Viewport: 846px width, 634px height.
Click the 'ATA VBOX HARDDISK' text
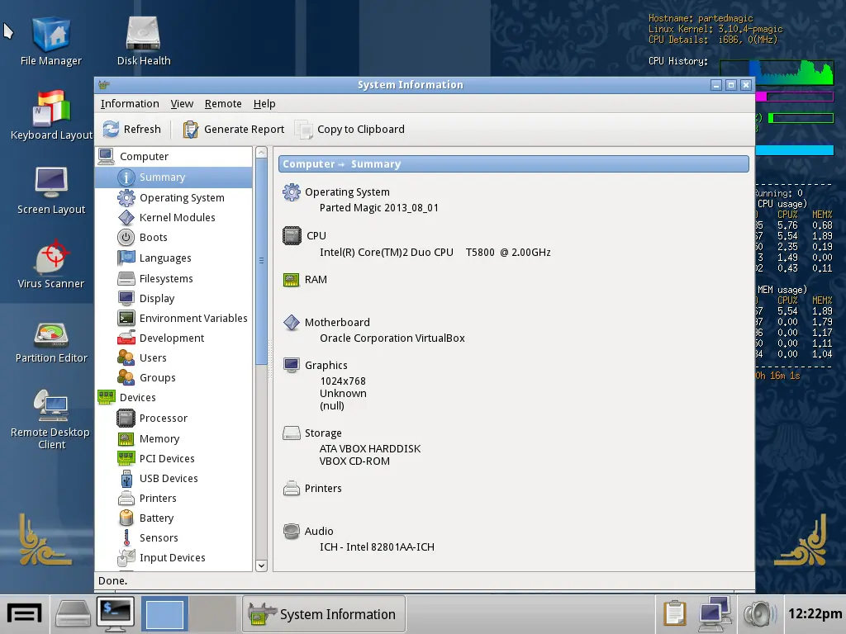pyautogui.click(x=369, y=449)
